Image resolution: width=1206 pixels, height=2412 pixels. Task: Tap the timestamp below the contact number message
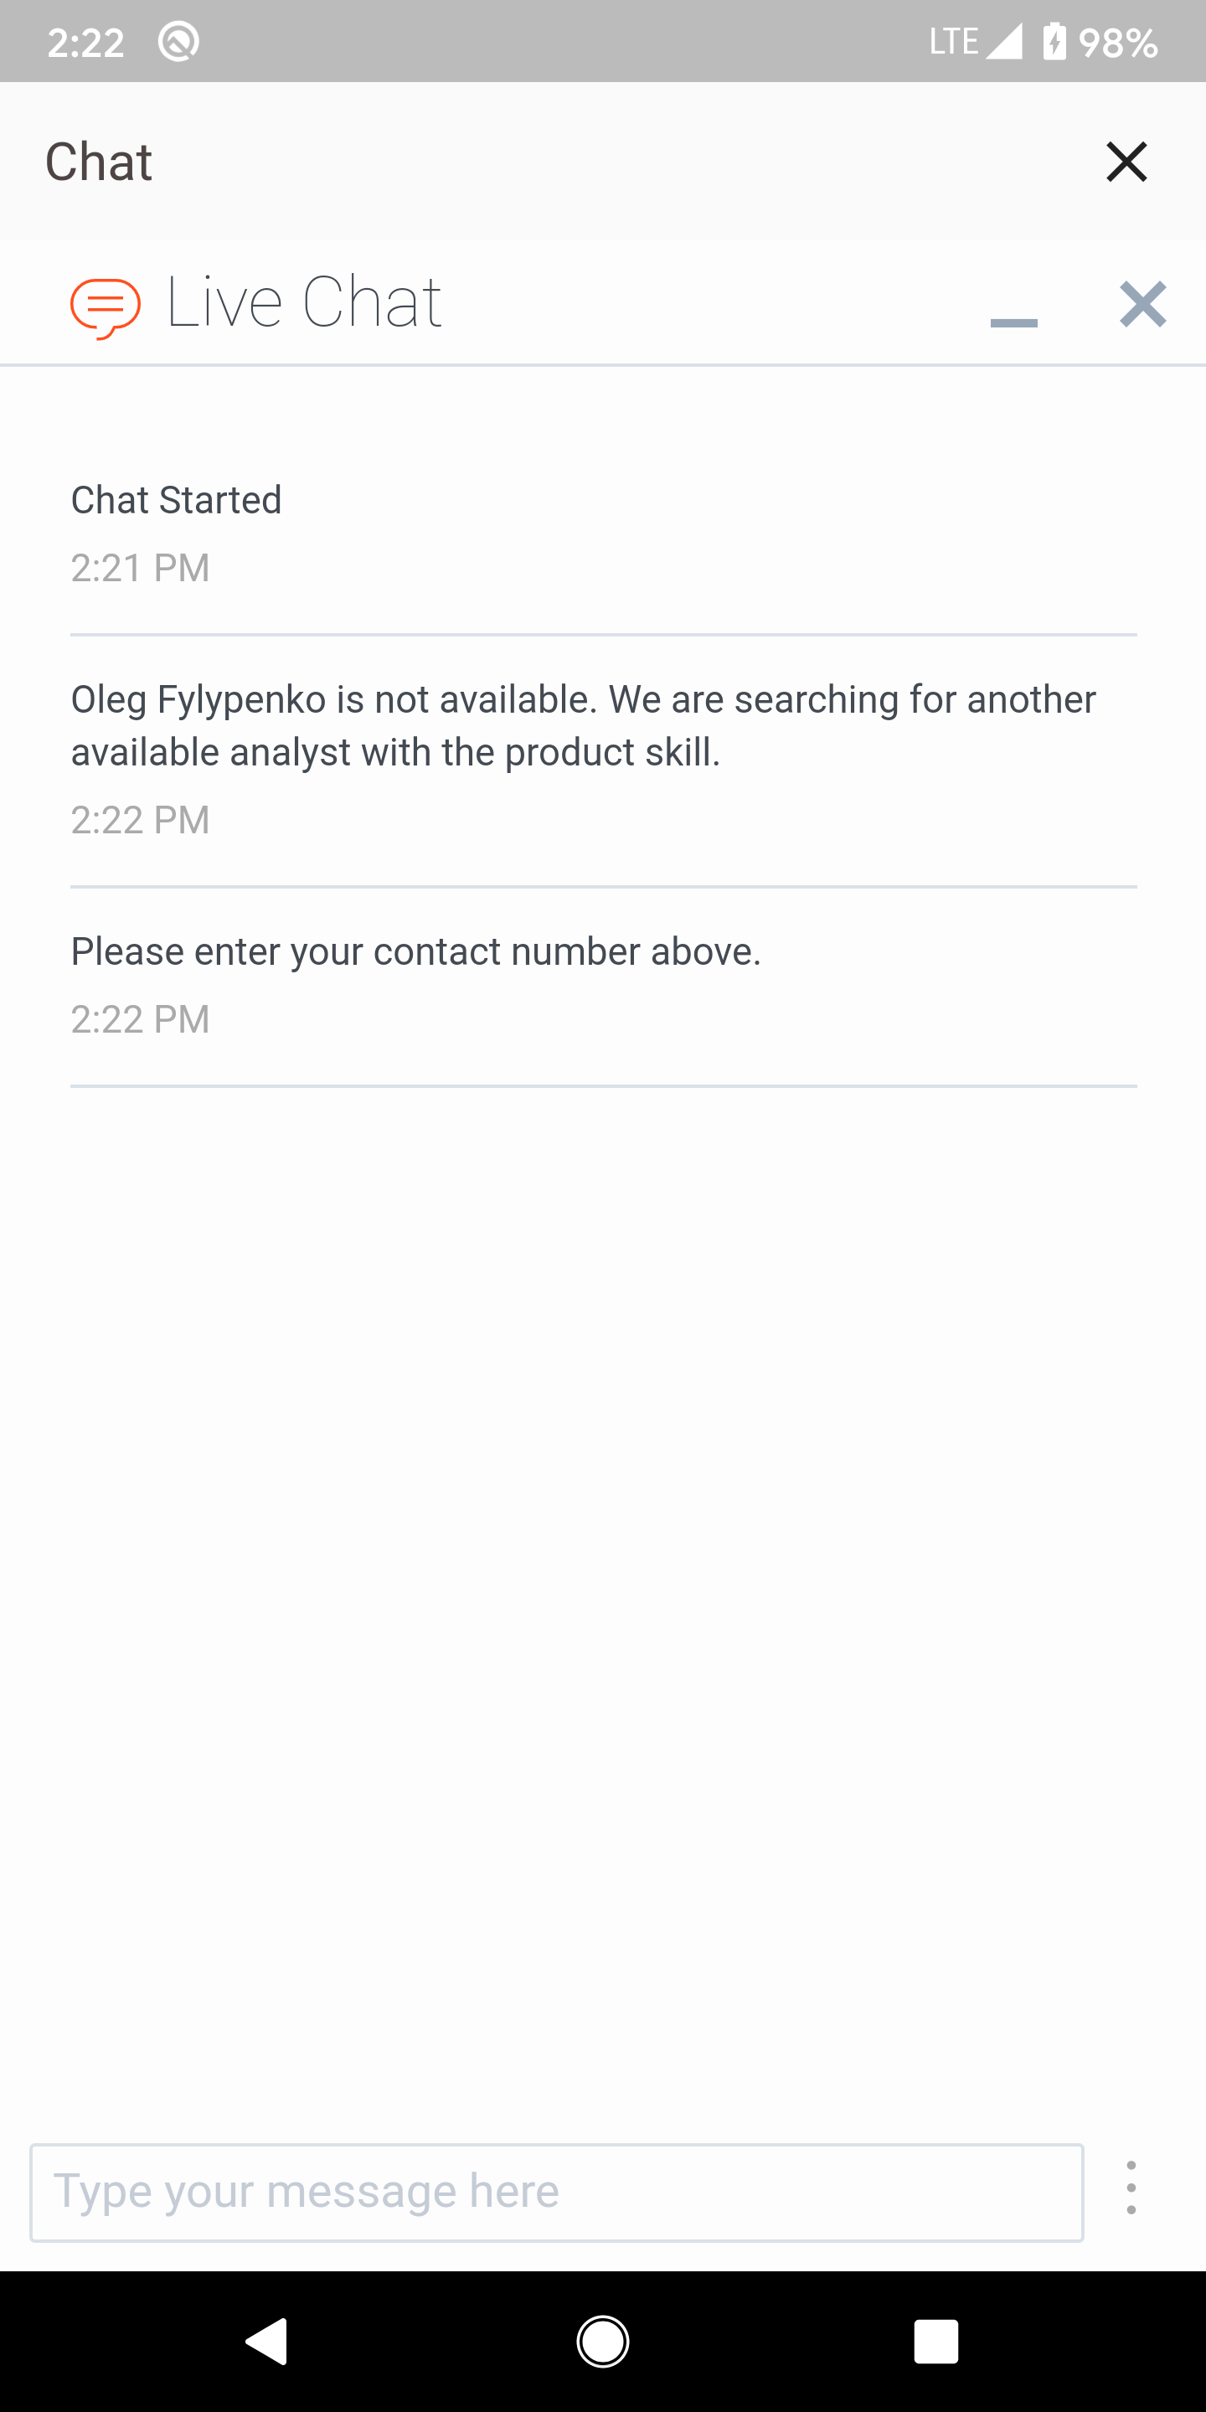(141, 1018)
